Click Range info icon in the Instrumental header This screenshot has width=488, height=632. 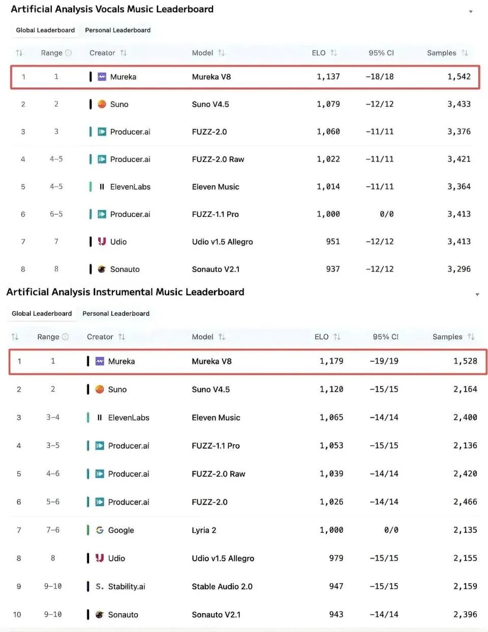(x=65, y=337)
